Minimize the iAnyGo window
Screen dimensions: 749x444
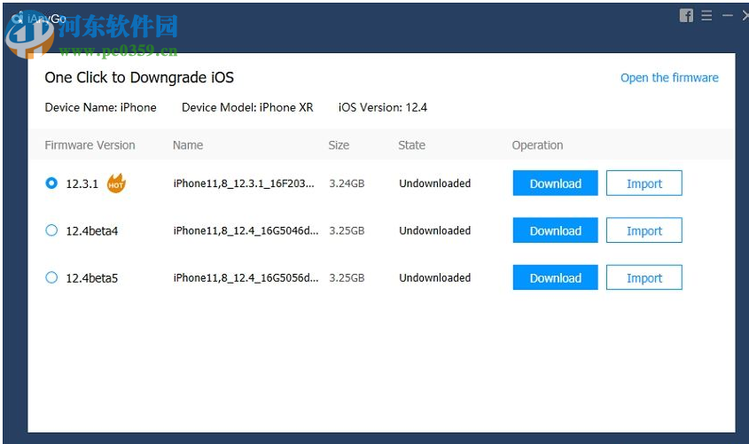tap(727, 16)
